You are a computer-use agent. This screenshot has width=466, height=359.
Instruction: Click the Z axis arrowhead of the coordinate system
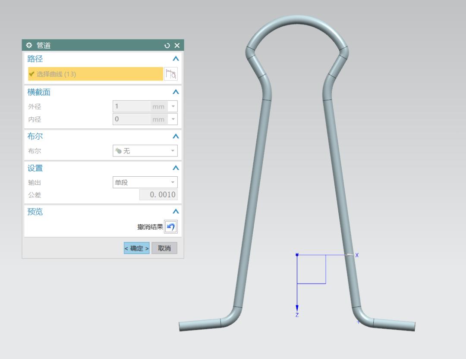[297, 308]
